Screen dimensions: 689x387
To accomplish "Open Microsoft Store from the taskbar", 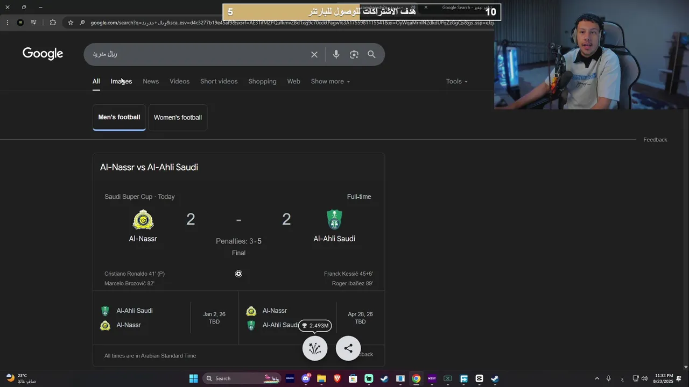I will click(x=353, y=378).
